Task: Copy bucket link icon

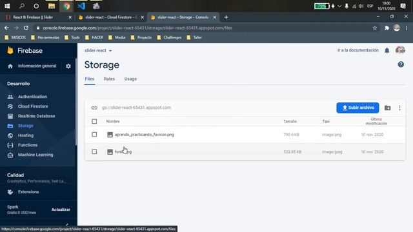Action: pyautogui.click(x=94, y=108)
